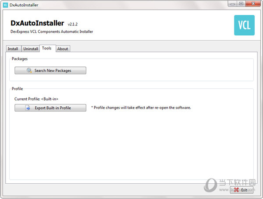Select the Tools tab
Viewport: 263px width, 199px height.
point(47,49)
